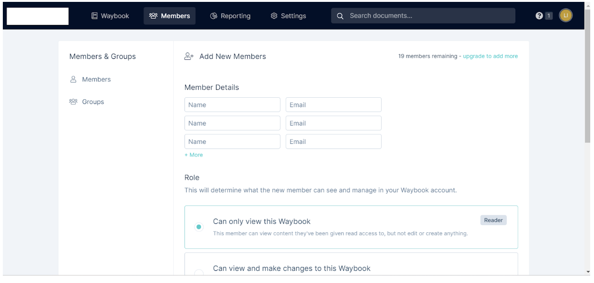Click the Search documents field
The width and height of the screenshot is (594, 283).
[428, 16]
